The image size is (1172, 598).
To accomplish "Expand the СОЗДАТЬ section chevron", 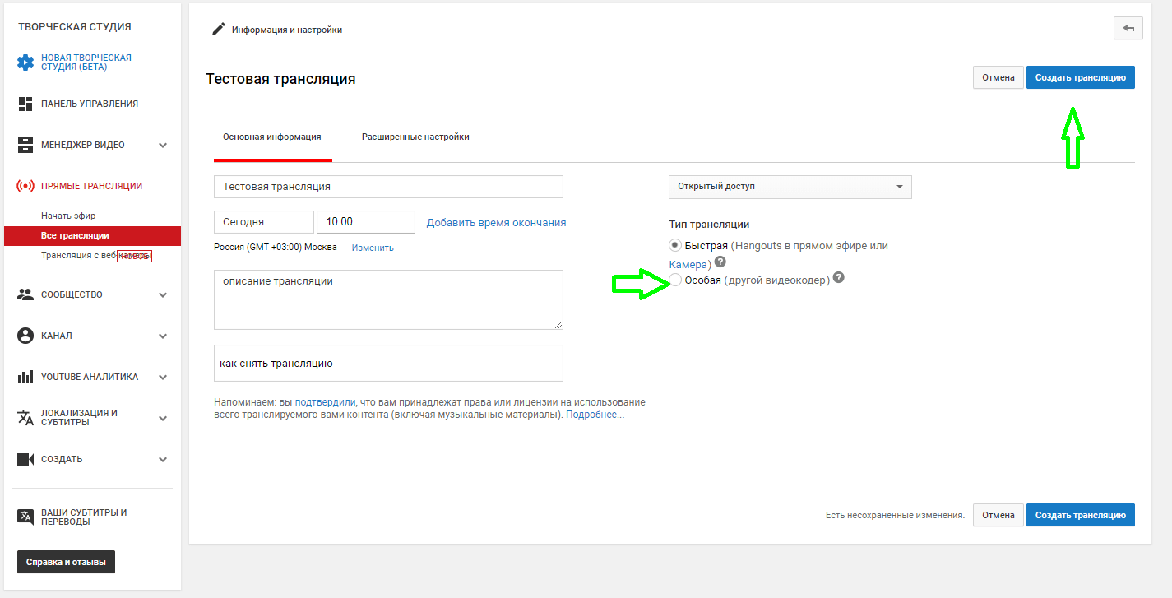I will click(x=163, y=460).
